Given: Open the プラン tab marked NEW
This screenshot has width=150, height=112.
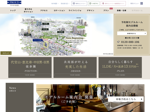Looking at the screenshot, I should coord(106,10).
